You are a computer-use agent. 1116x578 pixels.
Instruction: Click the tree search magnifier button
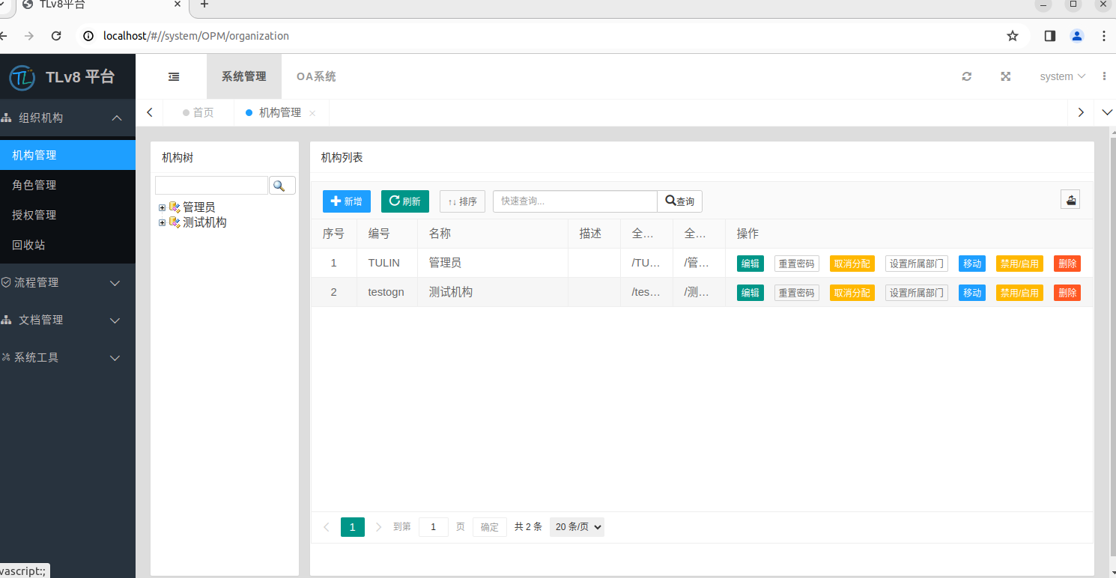(x=282, y=186)
